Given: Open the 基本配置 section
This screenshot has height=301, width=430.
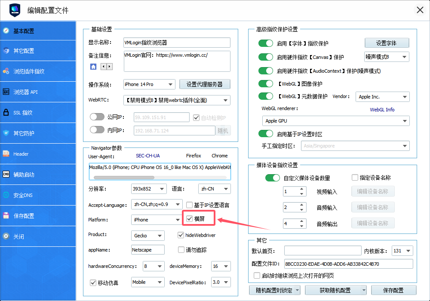Looking at the screenshot, I should tap(38, 31).
